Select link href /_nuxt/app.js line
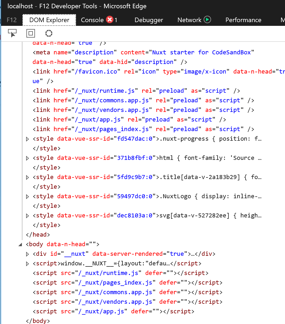Image resolution: width=285 pixels, height=324 pixels. (129, 119)
